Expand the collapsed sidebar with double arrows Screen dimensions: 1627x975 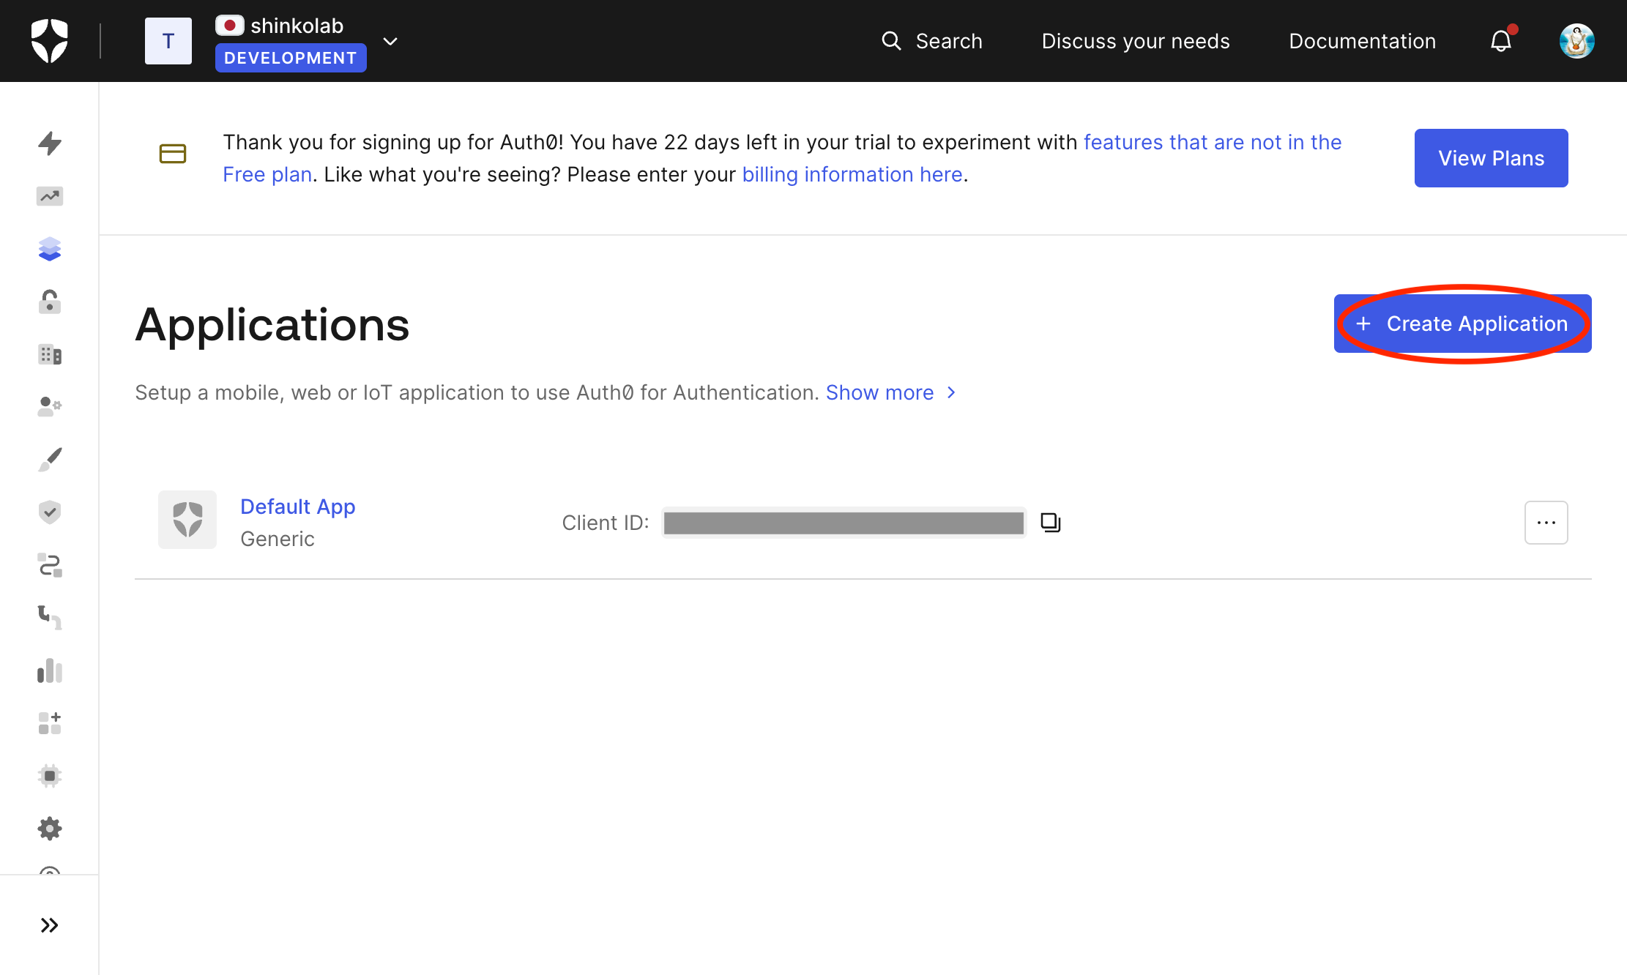[49, 924]
